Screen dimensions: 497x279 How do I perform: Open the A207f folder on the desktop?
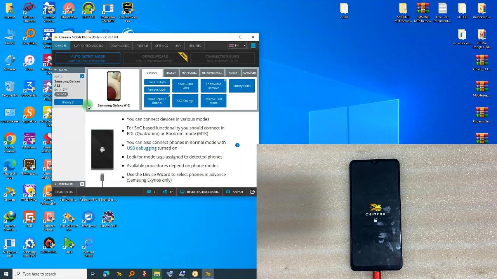[x=344, y=11]
